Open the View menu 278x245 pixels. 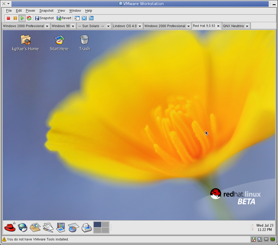(x=61, y=11)
